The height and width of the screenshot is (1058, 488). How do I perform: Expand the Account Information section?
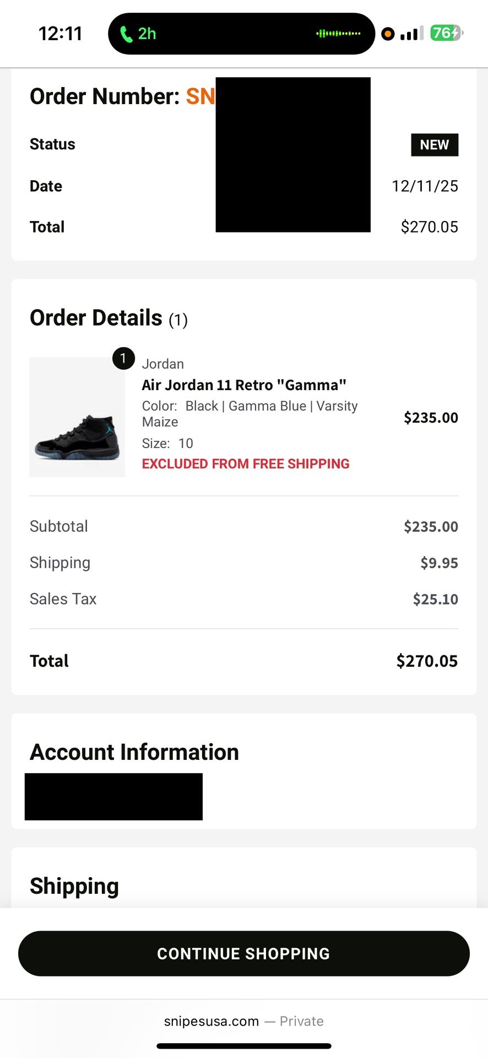click(134, 752)
